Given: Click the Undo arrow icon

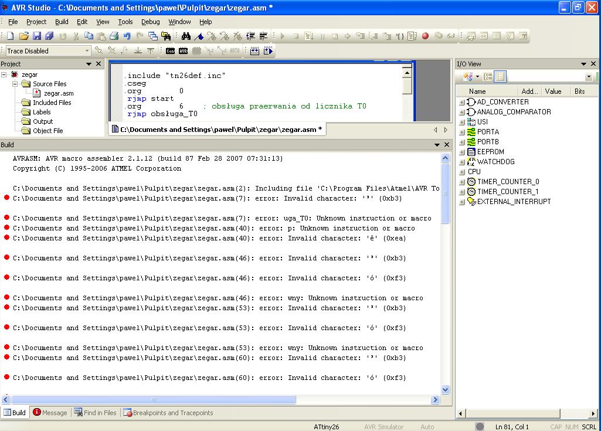Looking at the screenshot, I should [127, 36].
